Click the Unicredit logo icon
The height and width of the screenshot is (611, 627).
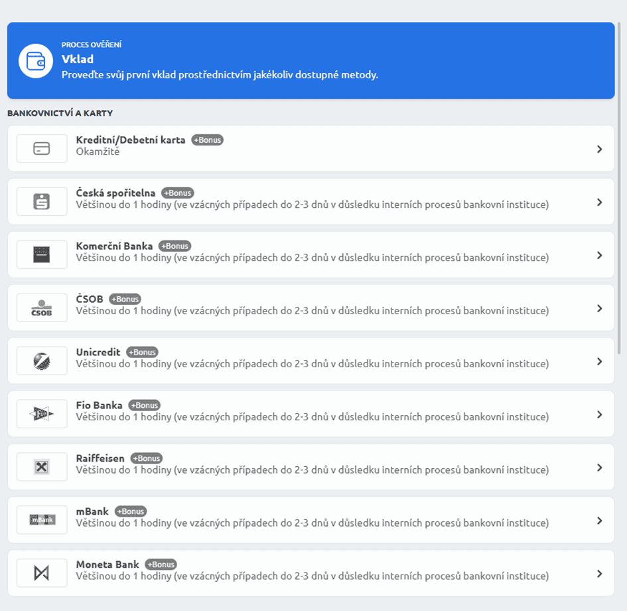pos(42,361)
